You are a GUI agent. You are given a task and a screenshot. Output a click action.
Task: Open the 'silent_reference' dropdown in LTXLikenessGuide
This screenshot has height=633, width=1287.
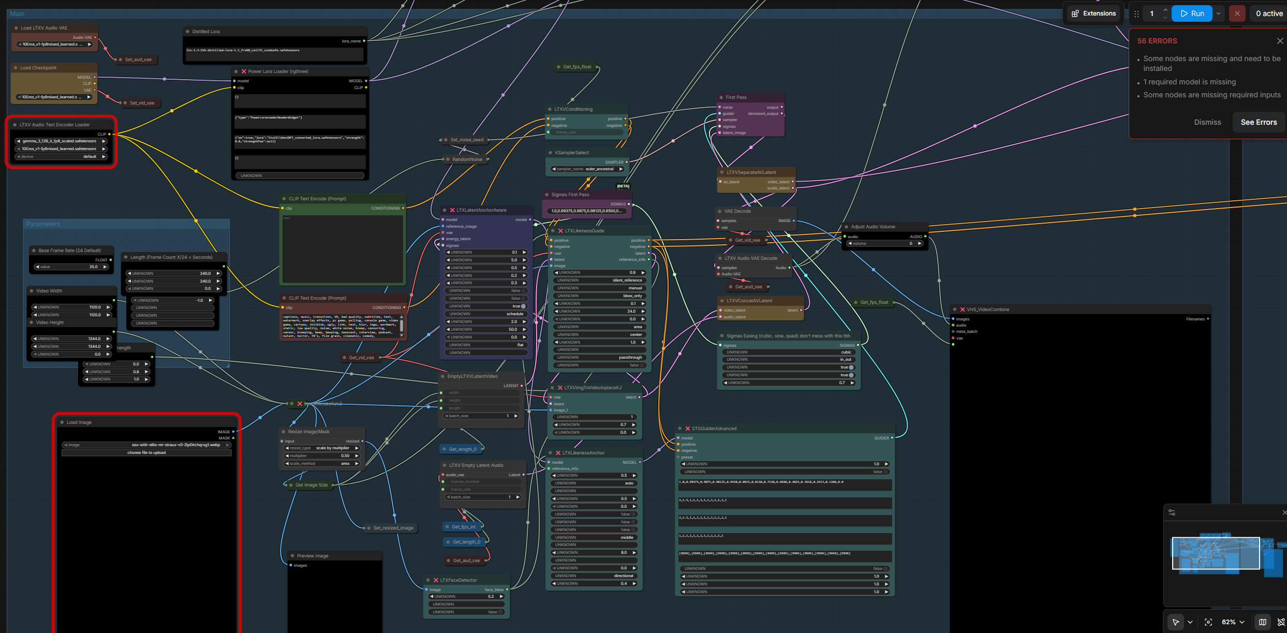pos(600,281)
